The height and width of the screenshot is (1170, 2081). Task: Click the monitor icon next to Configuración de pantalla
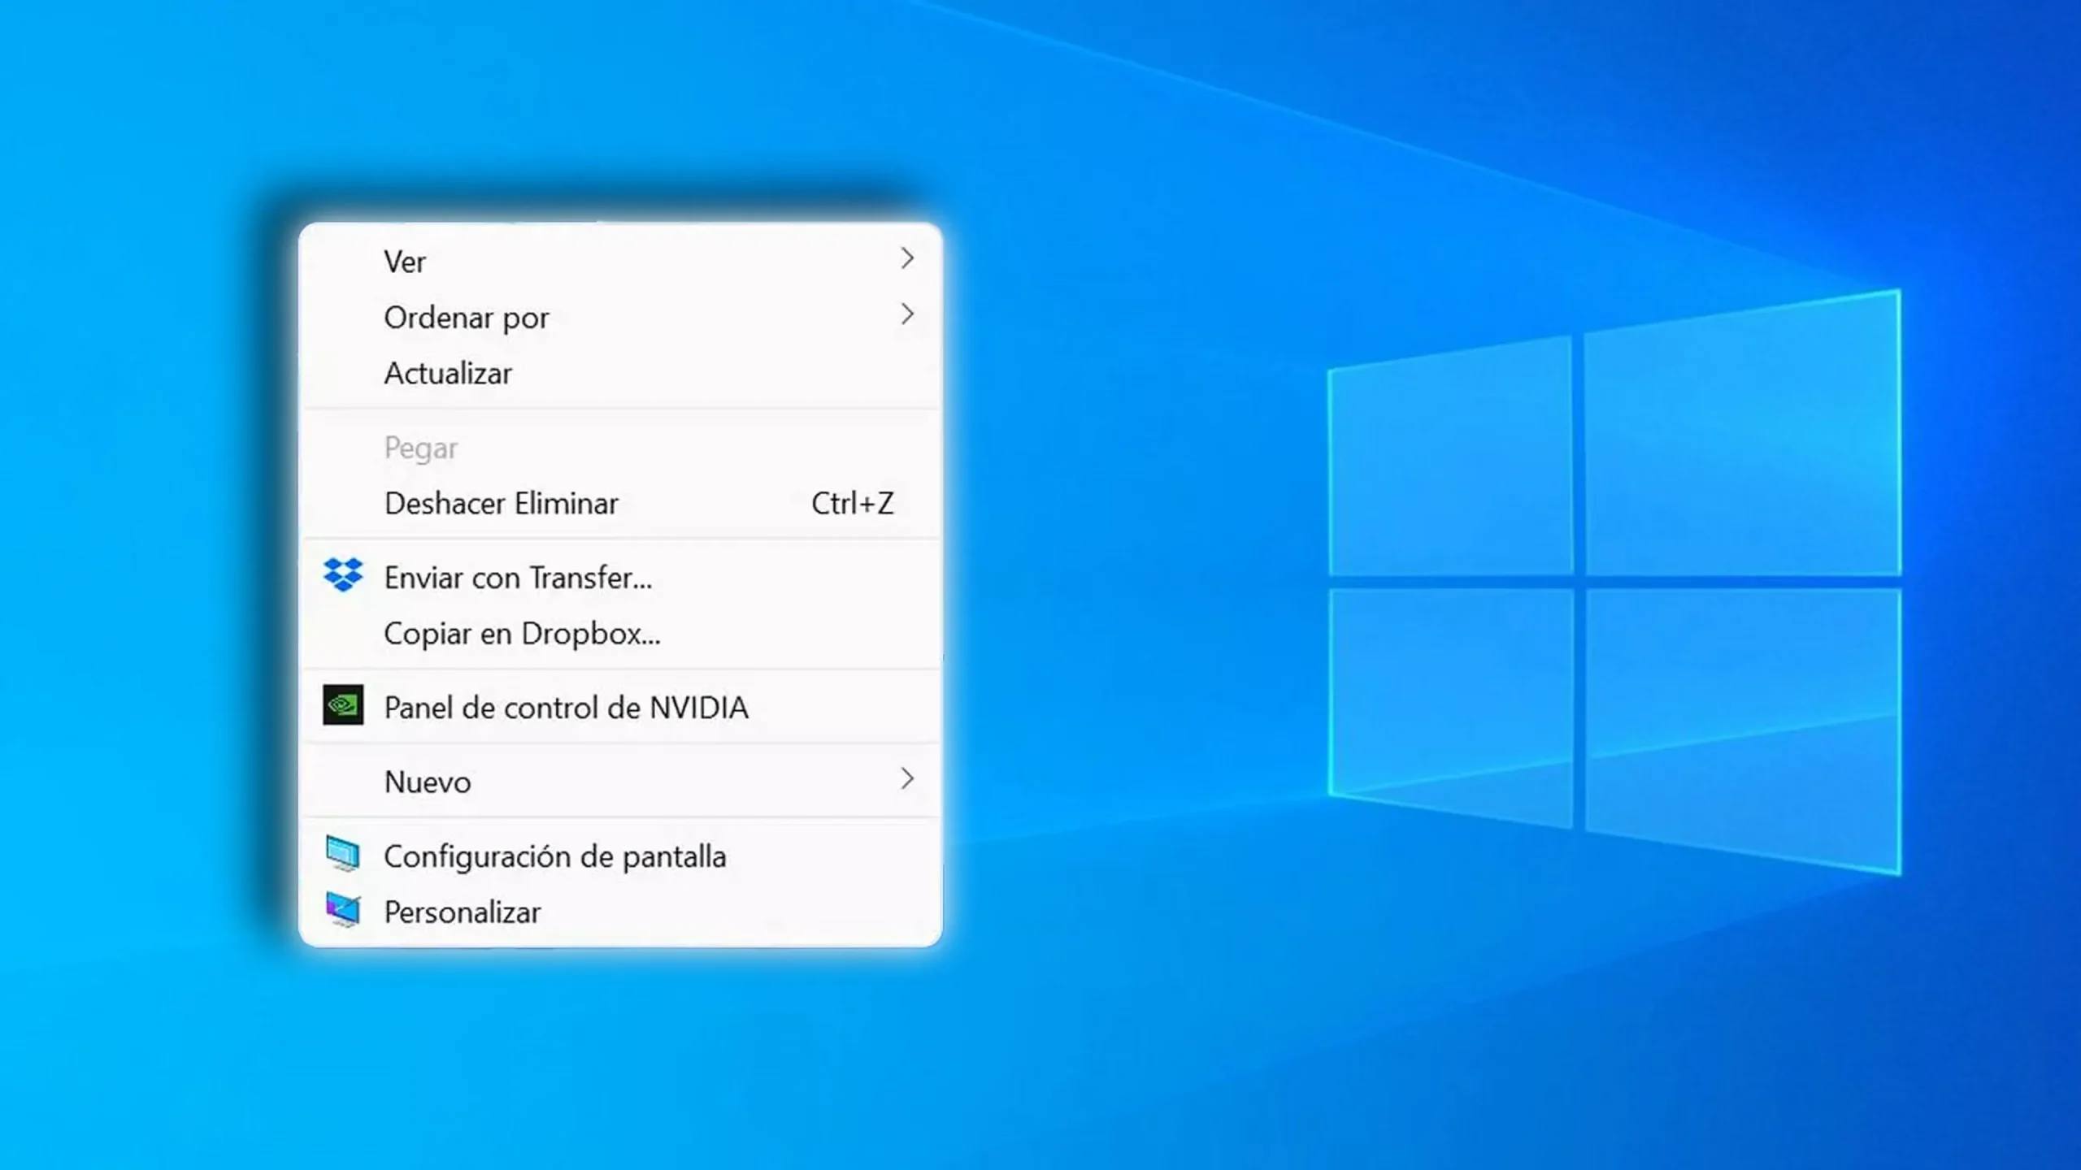(x=345, y=855)
